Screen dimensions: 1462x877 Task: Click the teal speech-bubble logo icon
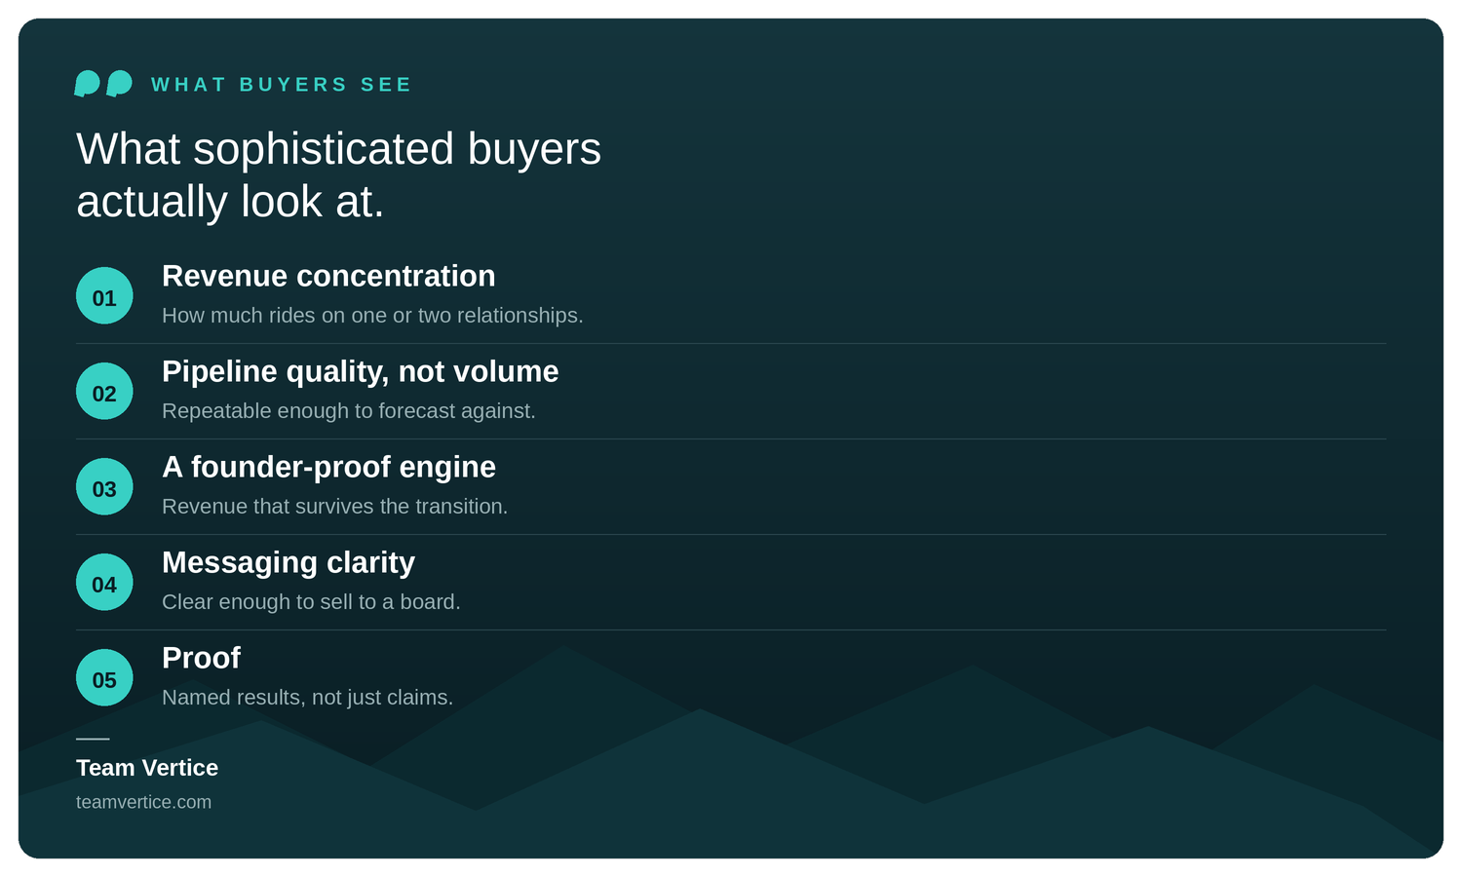(103, 84)
